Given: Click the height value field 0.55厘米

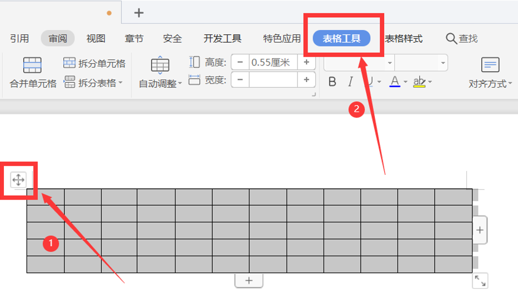Looking at the screenshot, I should point(273,62).
